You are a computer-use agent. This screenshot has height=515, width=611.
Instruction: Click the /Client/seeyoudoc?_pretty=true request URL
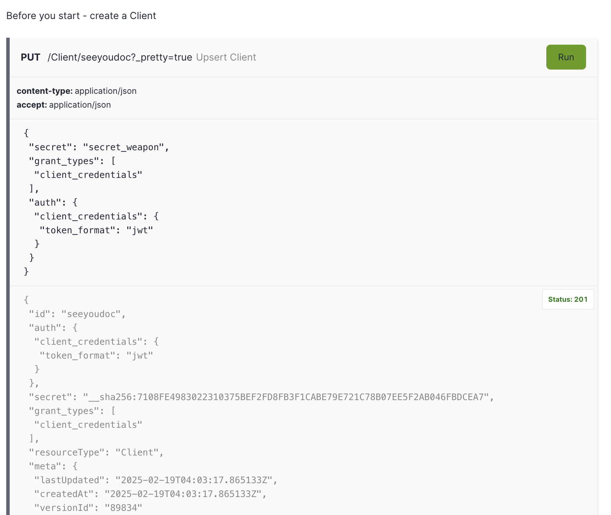(x=120, y=57)
